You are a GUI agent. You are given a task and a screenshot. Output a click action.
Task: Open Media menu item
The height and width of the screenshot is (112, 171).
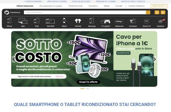click(107, 6)
